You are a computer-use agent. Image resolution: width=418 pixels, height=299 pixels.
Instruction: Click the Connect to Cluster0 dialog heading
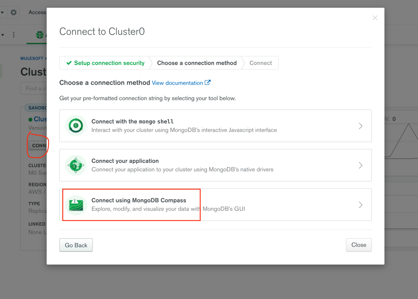[102, 32]
